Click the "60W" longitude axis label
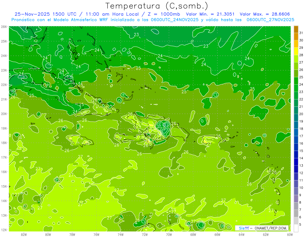 pyautogui.click(x=290, y=234)
